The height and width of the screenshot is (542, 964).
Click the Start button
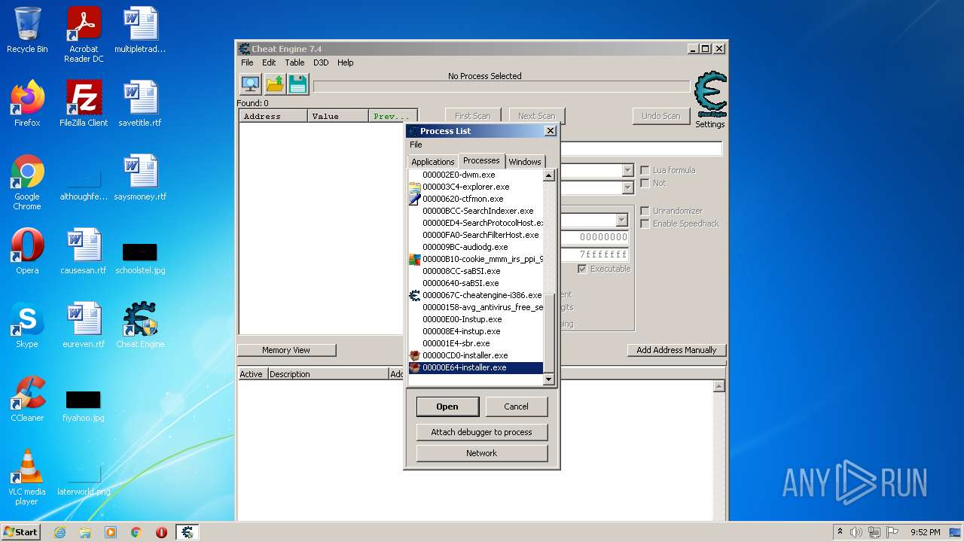pyautogui.click(x=21, y=532)
